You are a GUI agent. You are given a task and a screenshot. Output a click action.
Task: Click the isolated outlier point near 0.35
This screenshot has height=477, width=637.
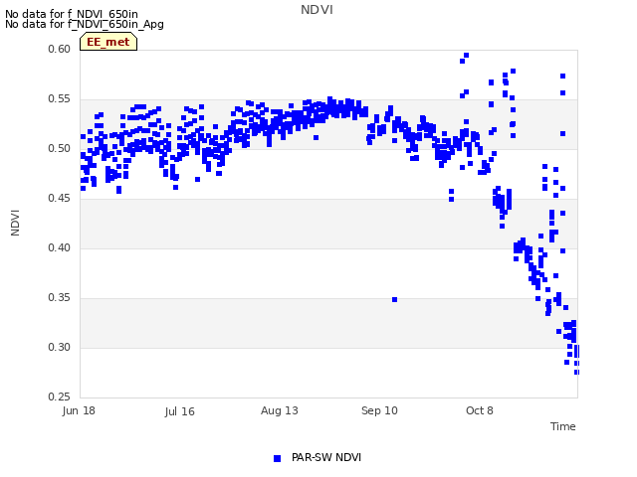click(x=394, y=300)
